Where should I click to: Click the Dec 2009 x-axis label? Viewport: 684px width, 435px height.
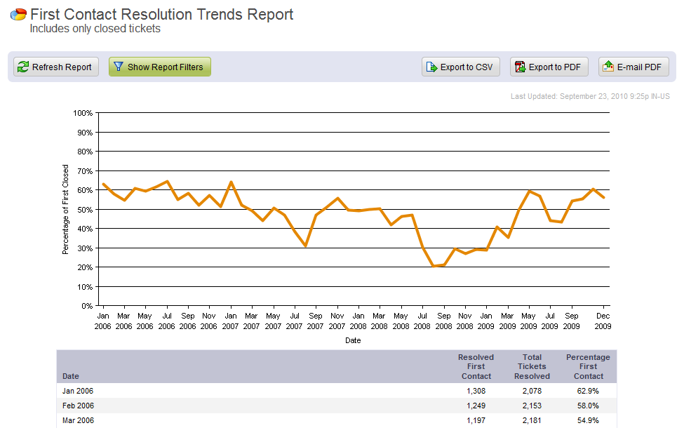[x=603, y=321]
